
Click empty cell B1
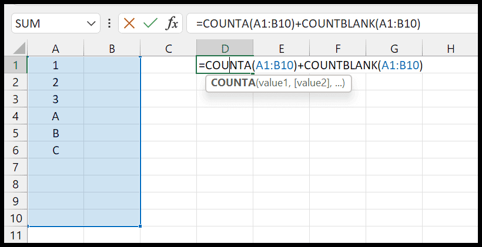pos(112,65)
